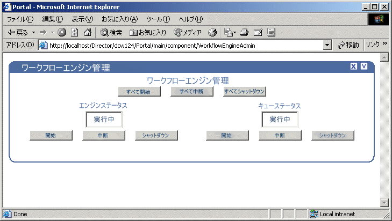
Task: Click the scrollbar up arrow
Action: [x=384, y=57]
